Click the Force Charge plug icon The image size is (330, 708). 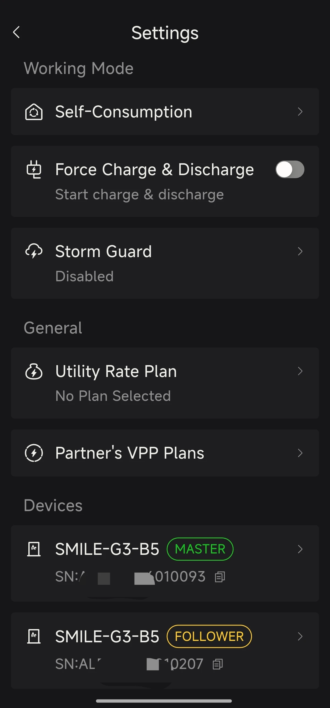[x=34, y=169]
